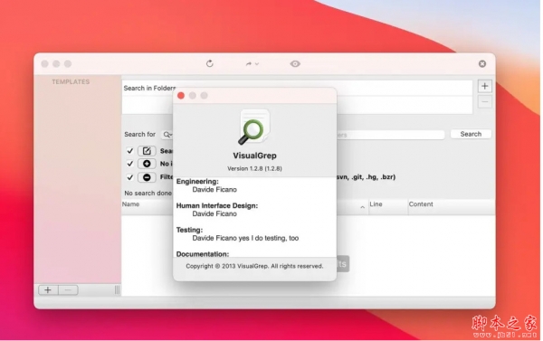Screen dimensions: 543x341
Task: Click the 'Davide Ficano yes I do testing' line
Action: [x=245, y=238]
